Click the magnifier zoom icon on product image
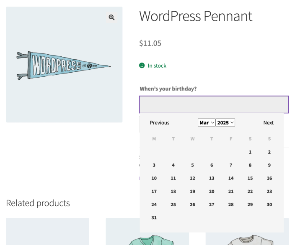Image resolution: width=295 pixels, height=245 pixels. tap(111, 17)
